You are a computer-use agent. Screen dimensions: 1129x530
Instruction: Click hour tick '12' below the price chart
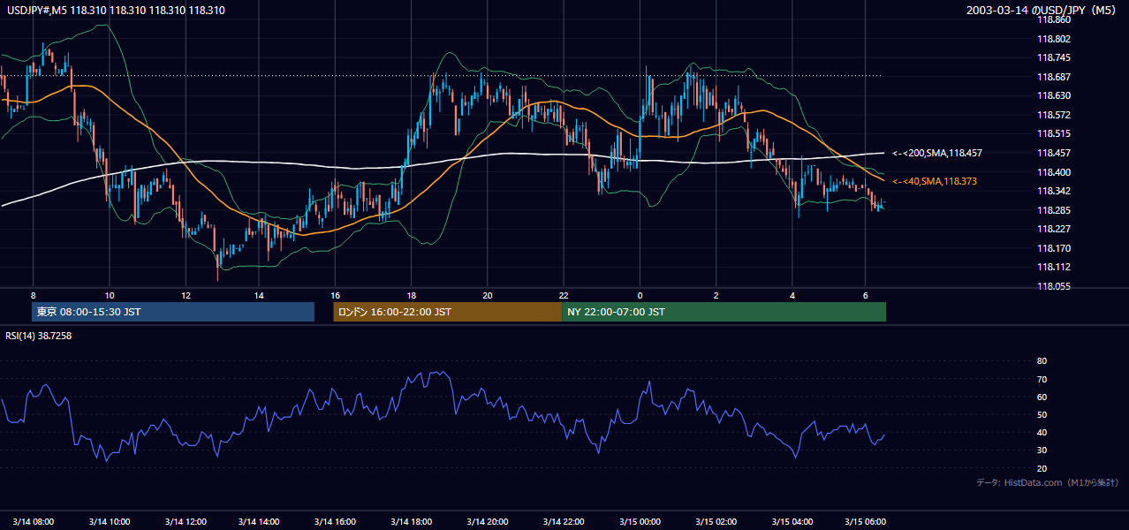[185, 295]
